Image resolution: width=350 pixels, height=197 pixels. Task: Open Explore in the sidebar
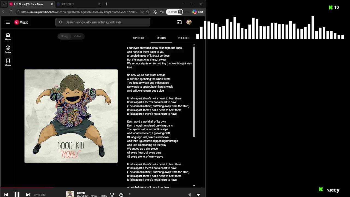pyautogui.click(x=8, y=49)
